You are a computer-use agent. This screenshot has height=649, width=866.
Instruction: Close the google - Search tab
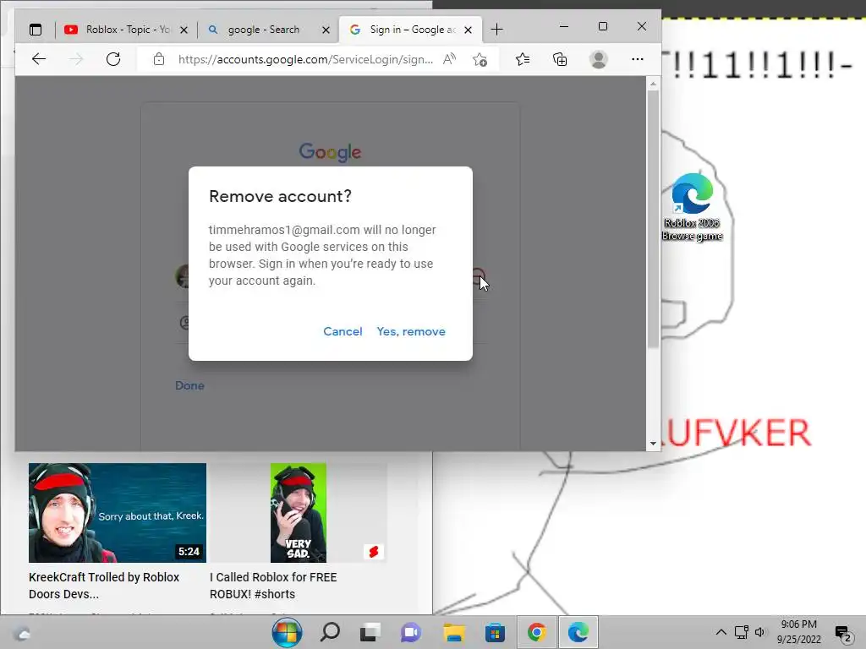click(326, 30)
